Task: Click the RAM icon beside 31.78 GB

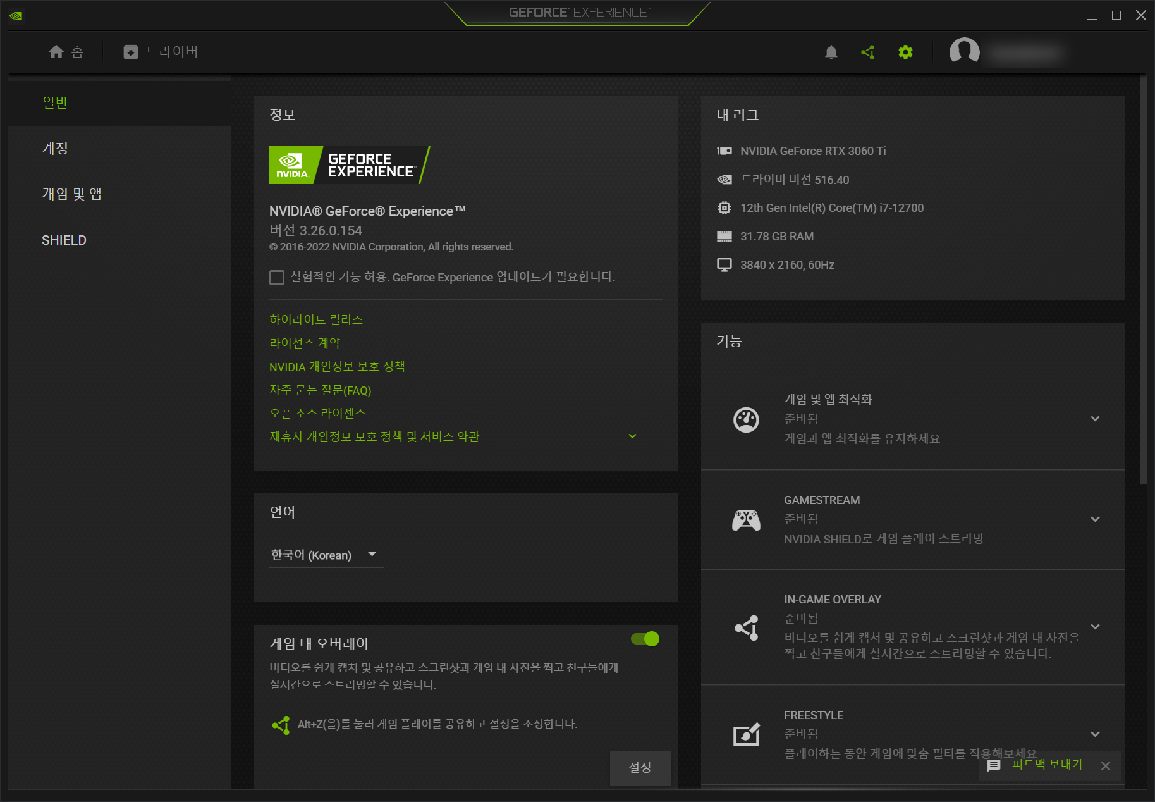Action: click(724, 237)
